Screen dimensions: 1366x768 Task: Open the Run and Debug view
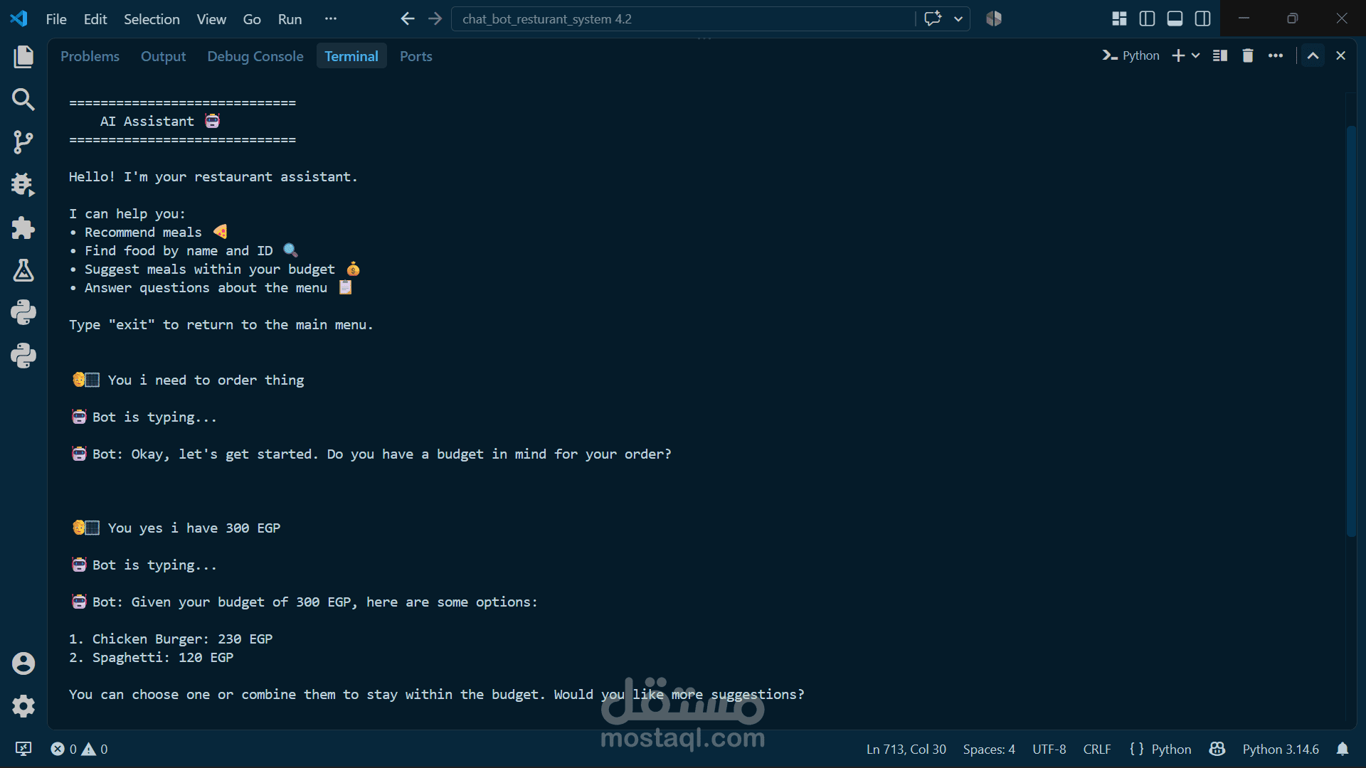point(23,185)
